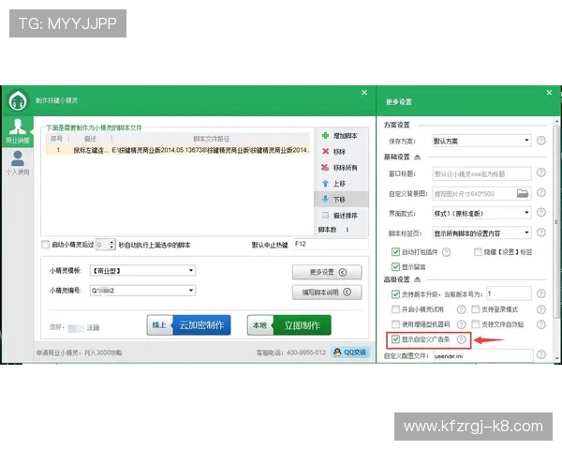The image size is (562, 450).
Task: Click help icon next to 开启小精灵试用
Action: point(461,309)
